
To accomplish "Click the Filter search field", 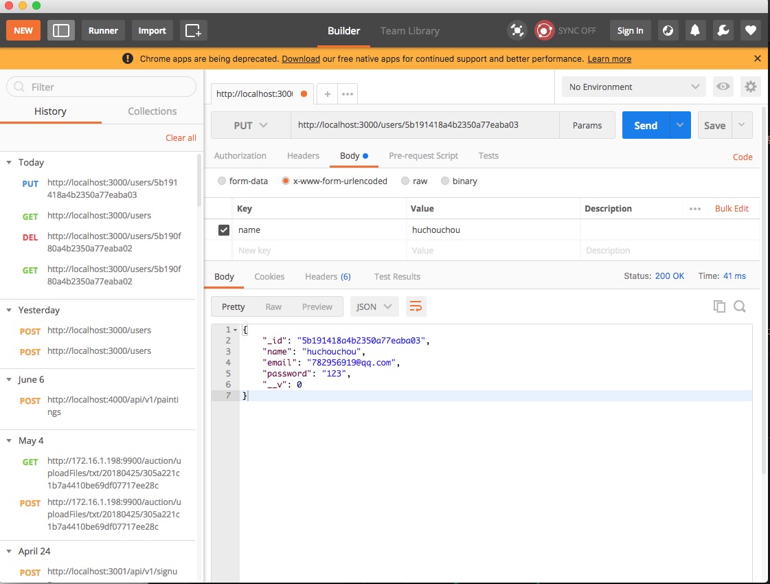I will coord(101,87).
